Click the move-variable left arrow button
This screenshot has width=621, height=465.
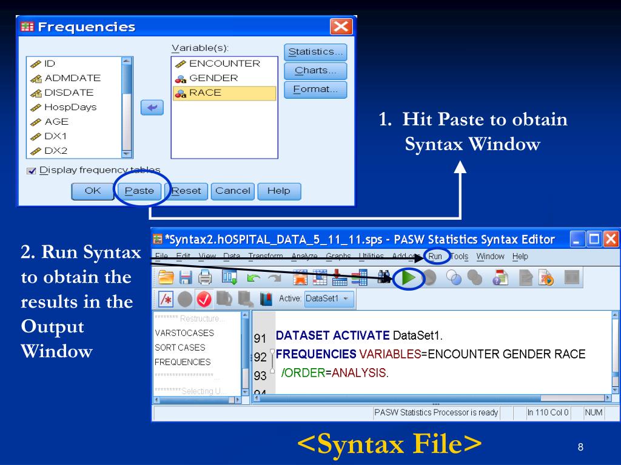152,107
